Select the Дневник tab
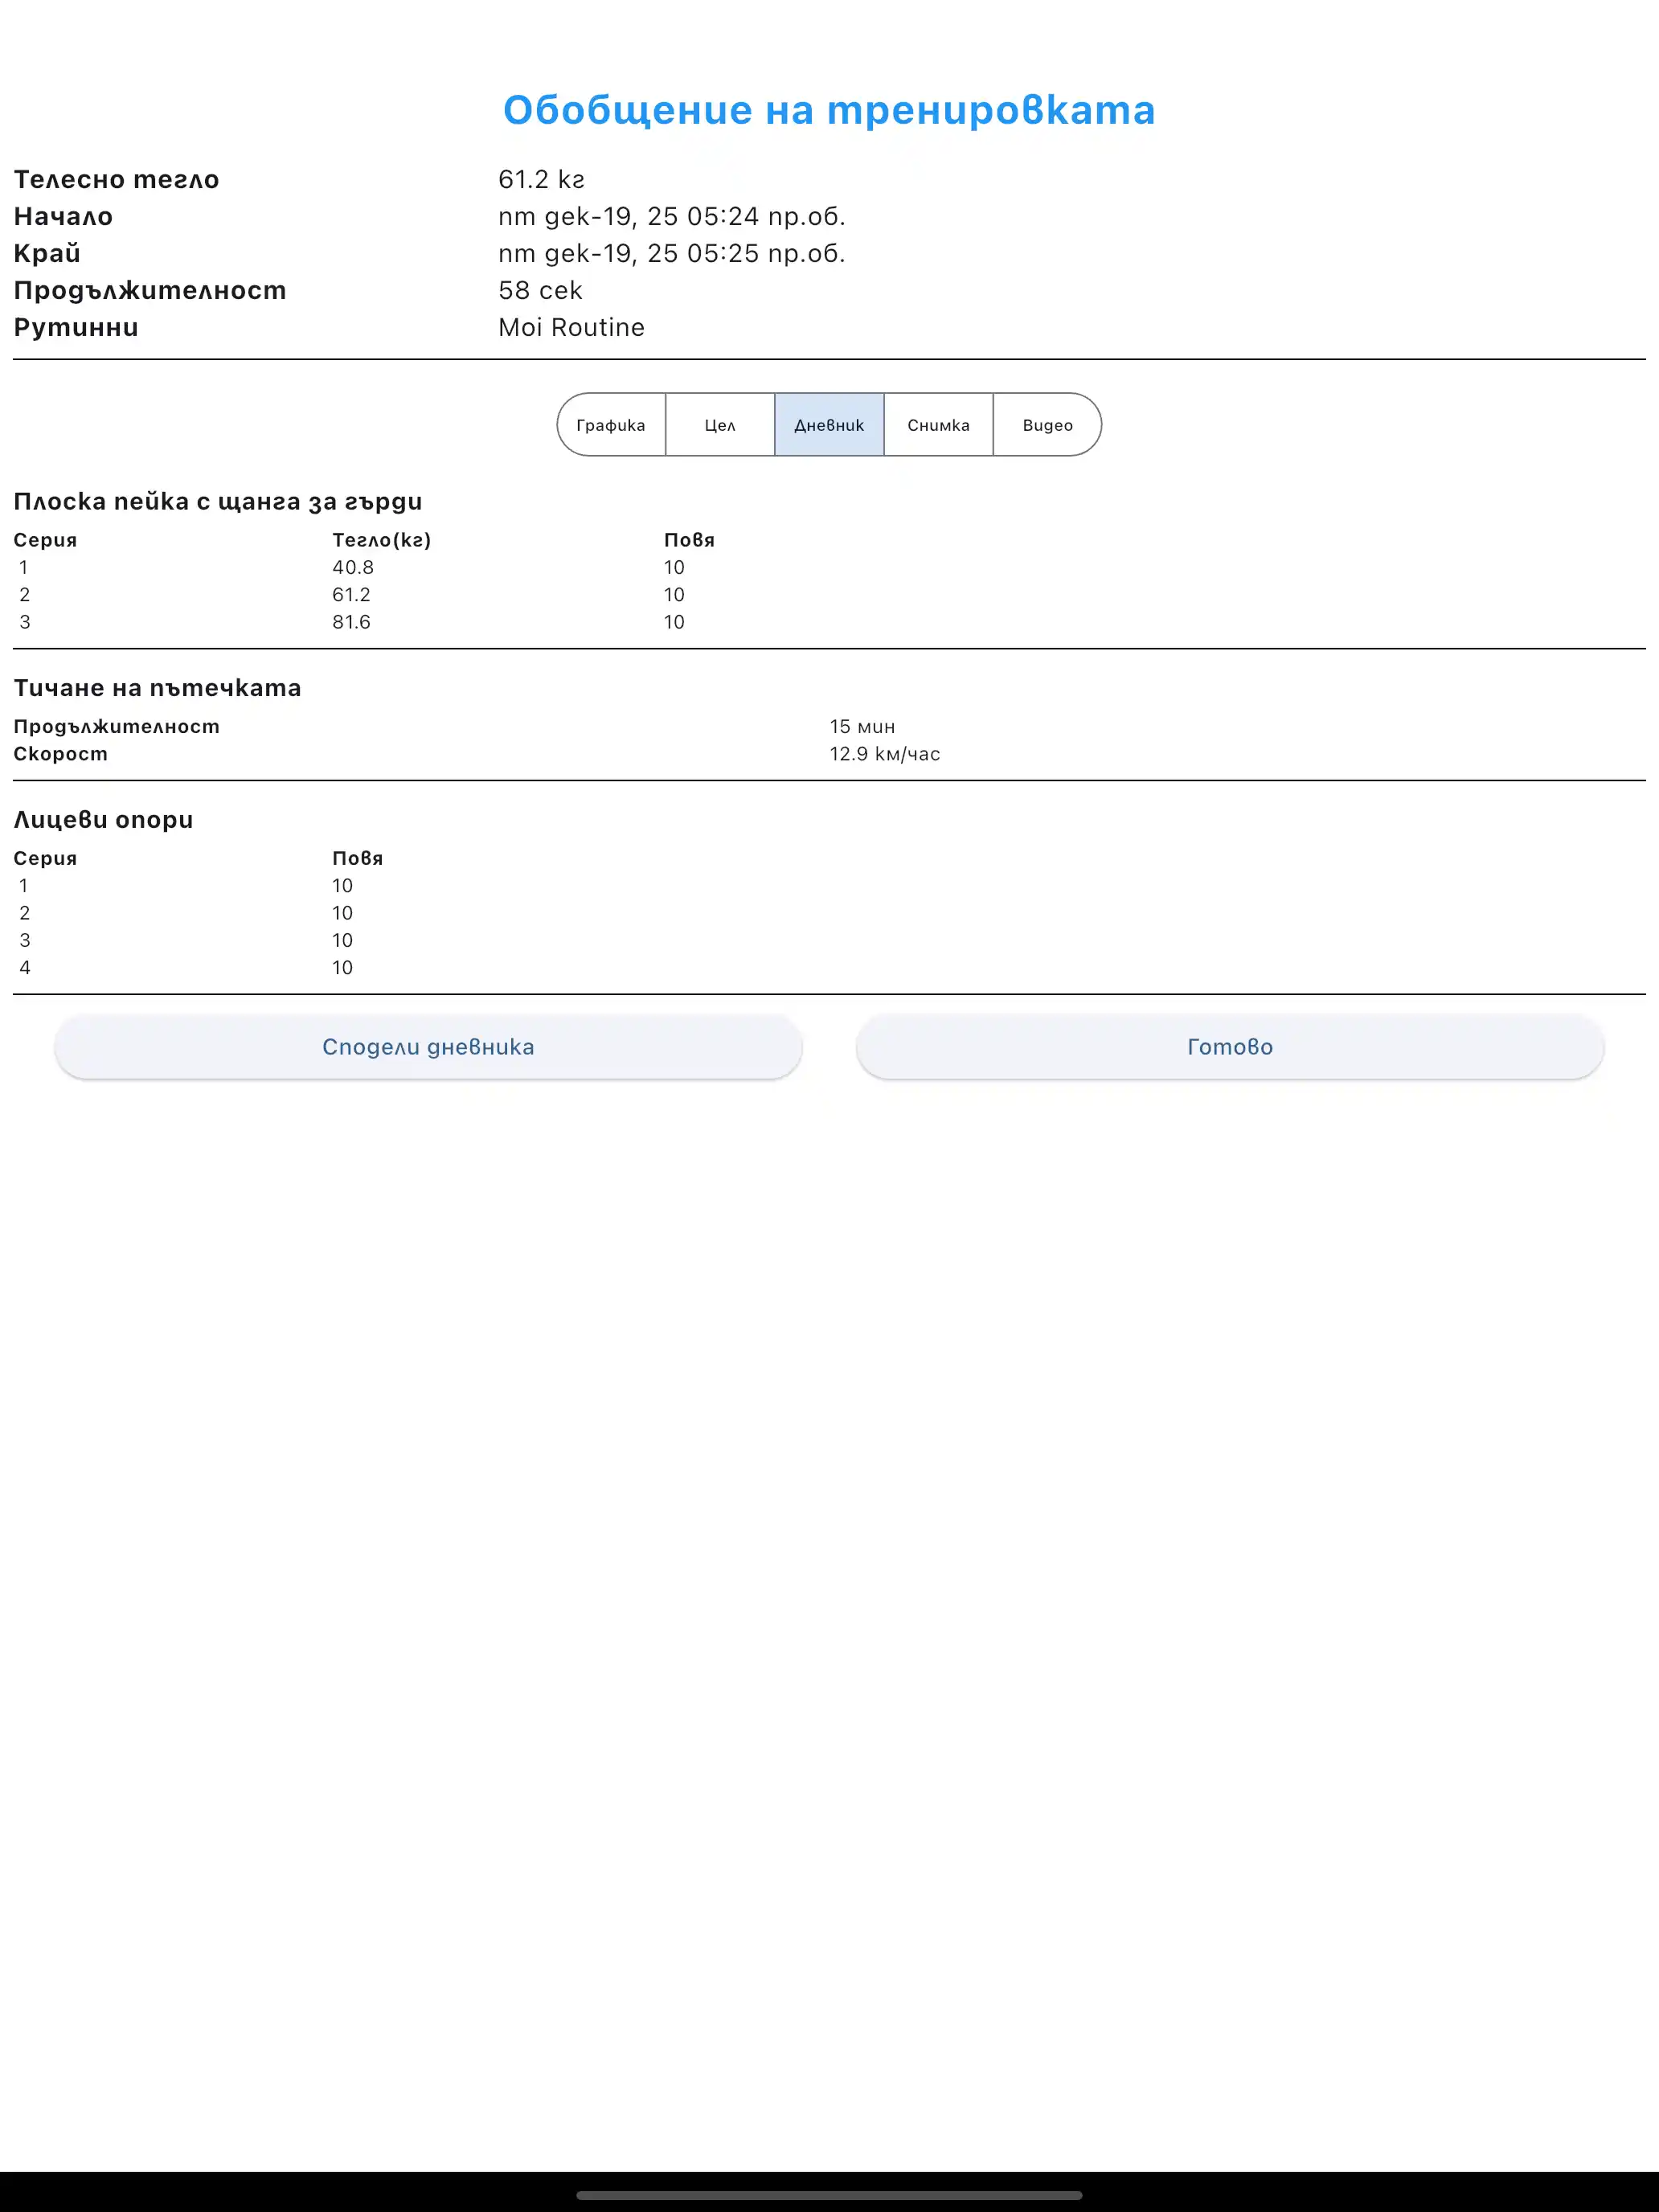The image size is (1659, 2212). tap(829, 425)
